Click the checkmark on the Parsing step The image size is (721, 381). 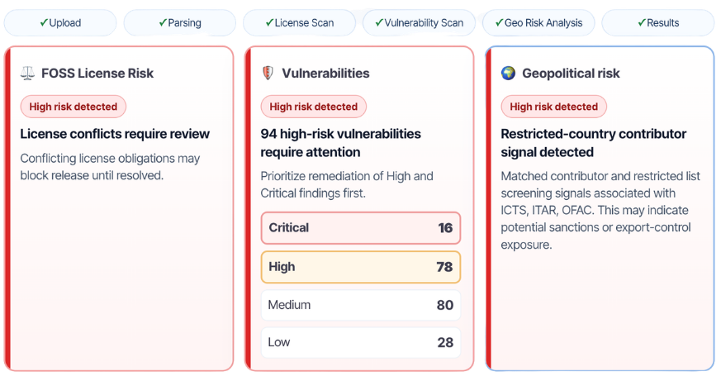pyautogui.click(x=163, y=23)
